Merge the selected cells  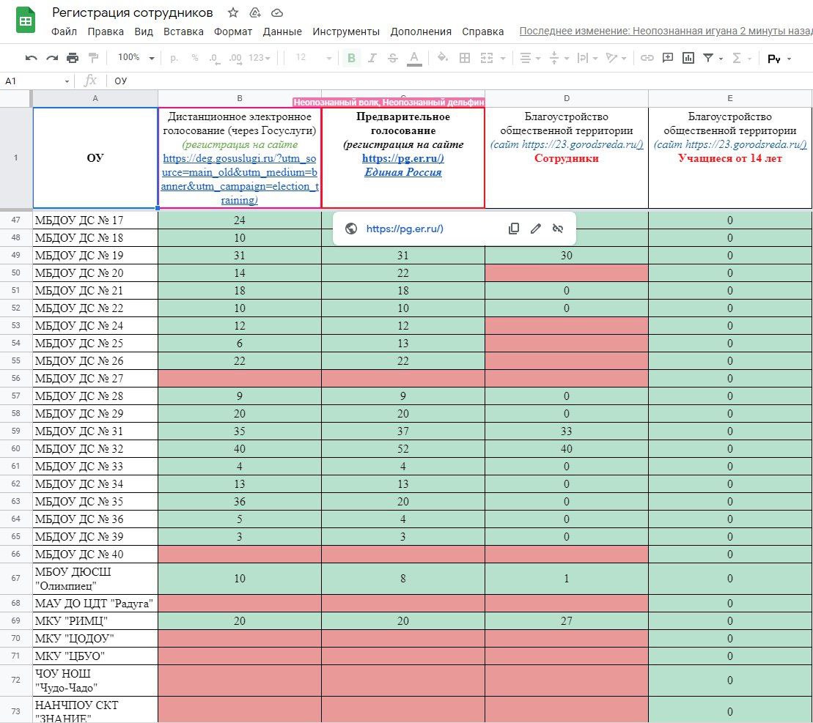tap(486, 58)
